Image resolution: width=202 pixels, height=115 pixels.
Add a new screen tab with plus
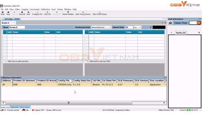tap(14, 23)
